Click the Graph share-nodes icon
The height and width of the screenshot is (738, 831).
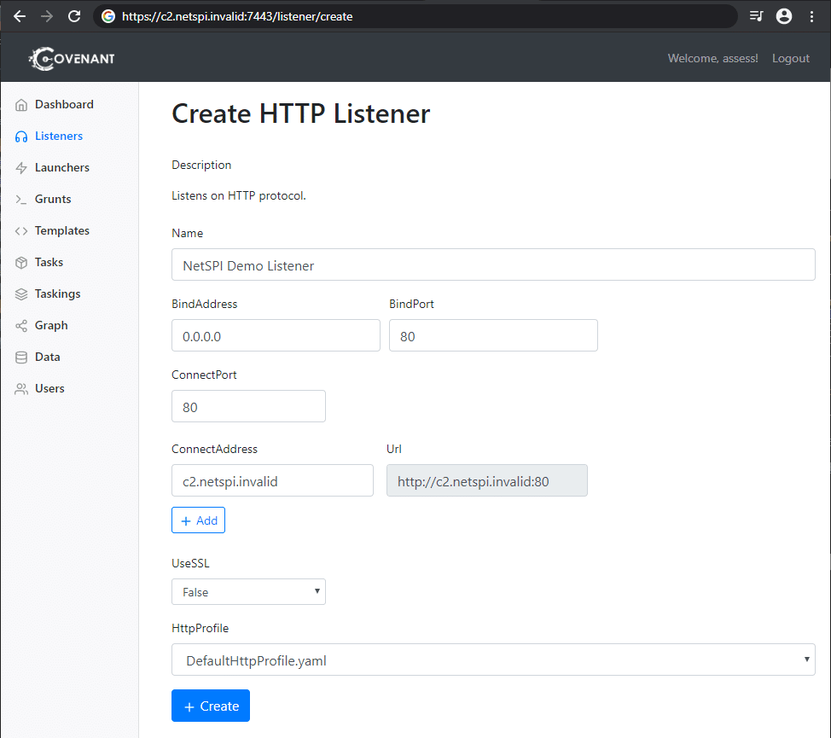pos(21,326)
